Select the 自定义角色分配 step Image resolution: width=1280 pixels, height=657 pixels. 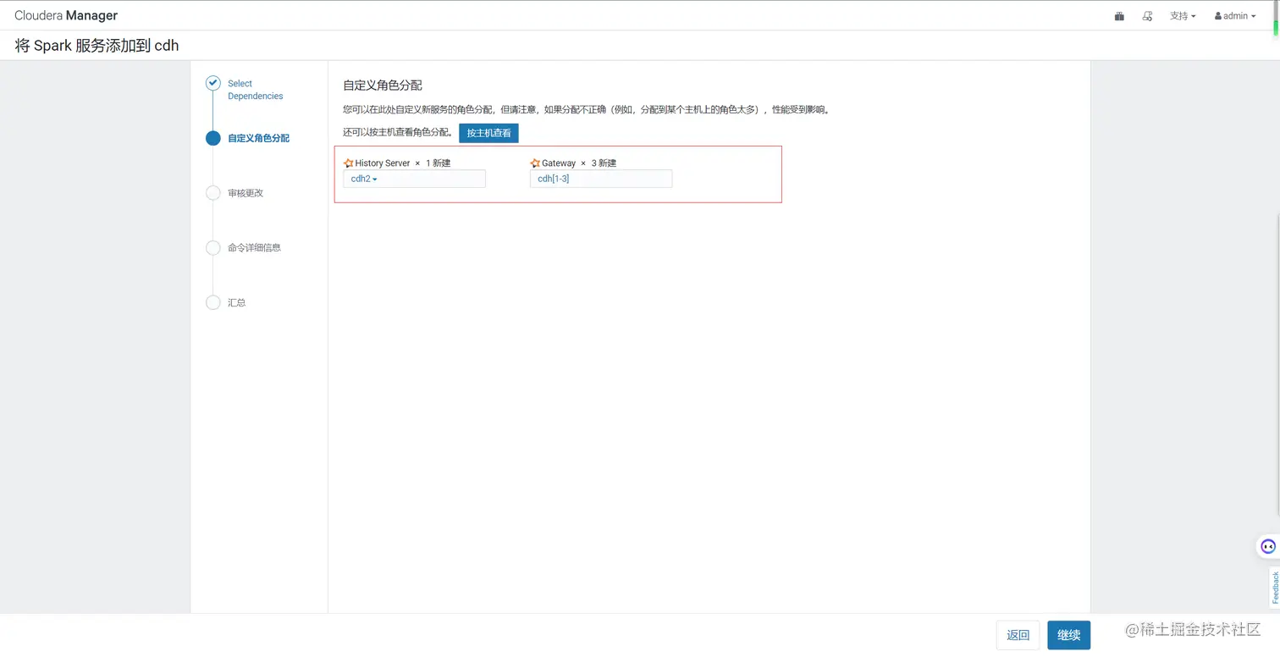click(258, 138)
